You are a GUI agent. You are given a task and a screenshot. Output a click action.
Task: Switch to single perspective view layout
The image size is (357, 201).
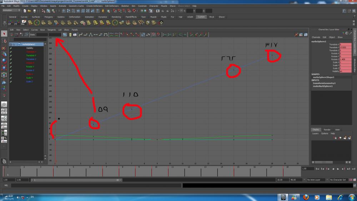click(4, 105)
